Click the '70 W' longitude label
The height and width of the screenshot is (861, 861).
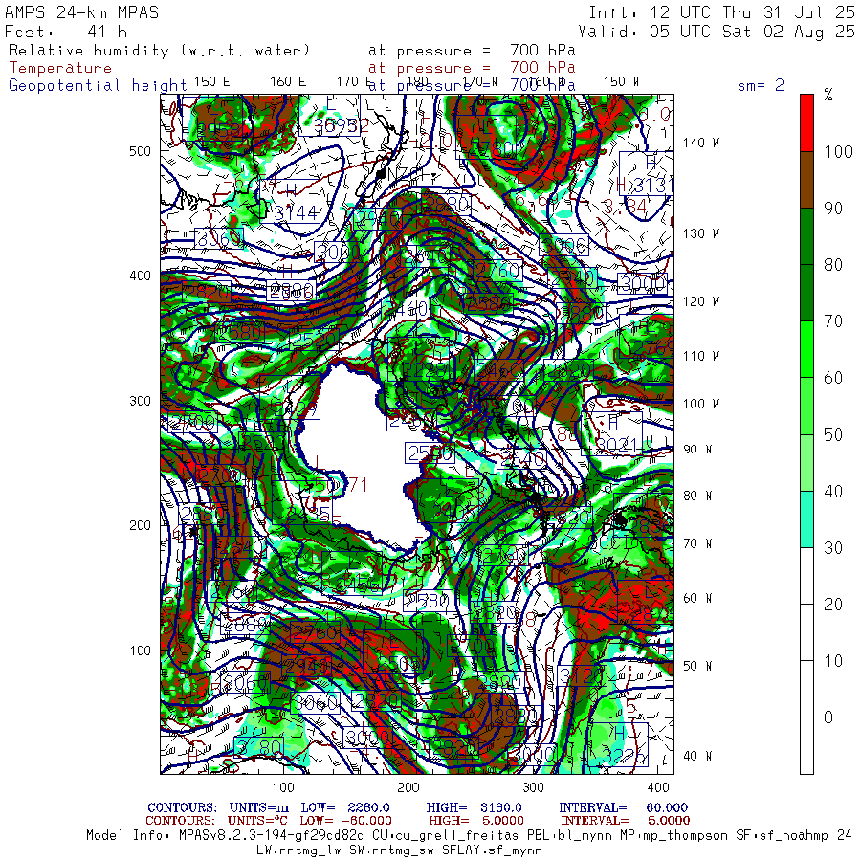tap(697, 543)
